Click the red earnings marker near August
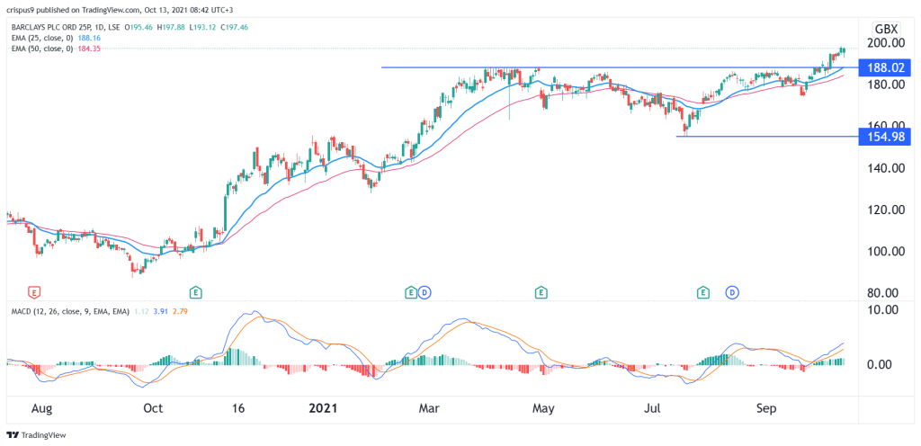921x446 pixels. [x=34, y=291]
